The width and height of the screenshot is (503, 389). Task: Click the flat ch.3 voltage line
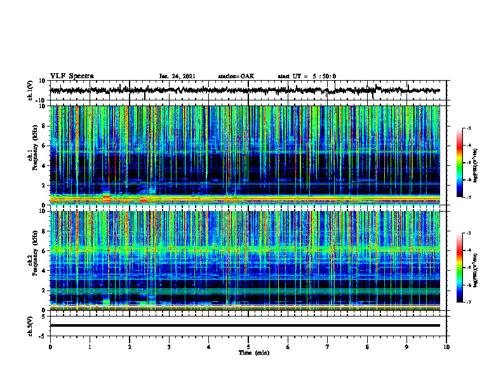[245, 325]
